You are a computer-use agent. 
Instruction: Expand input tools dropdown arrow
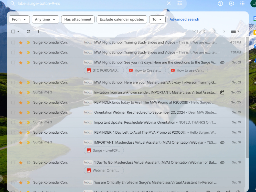pos(238,31)
